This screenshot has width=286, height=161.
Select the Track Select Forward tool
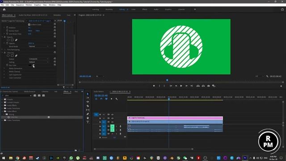click(88, 98)
